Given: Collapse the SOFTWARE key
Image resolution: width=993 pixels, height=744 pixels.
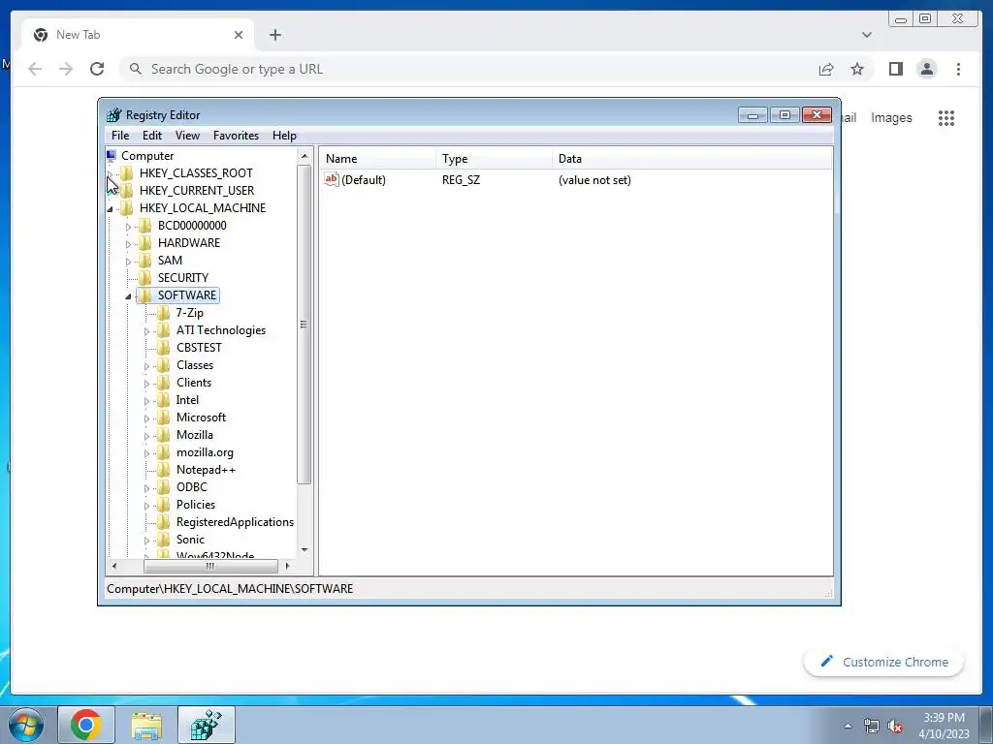Looking at the screenshot, I should [129, 296].
